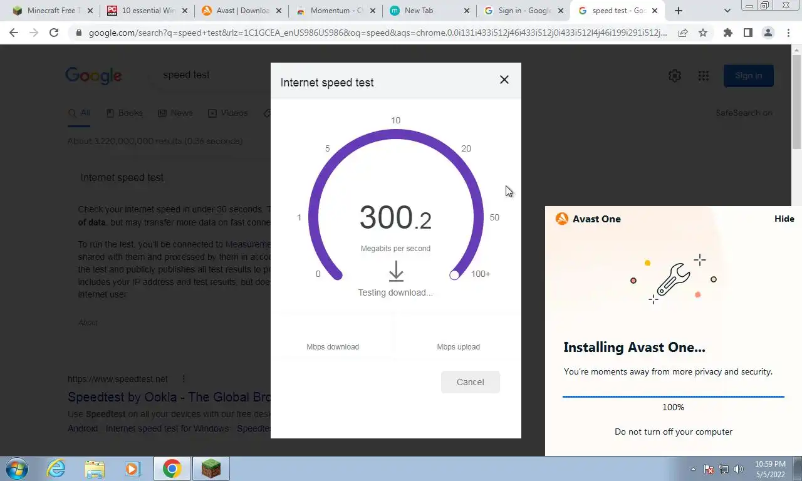Image resolution: width=802 pixels, height=481 pixels.
Task: Click the Minecraft taskbar icon
Action: point(211,468)
